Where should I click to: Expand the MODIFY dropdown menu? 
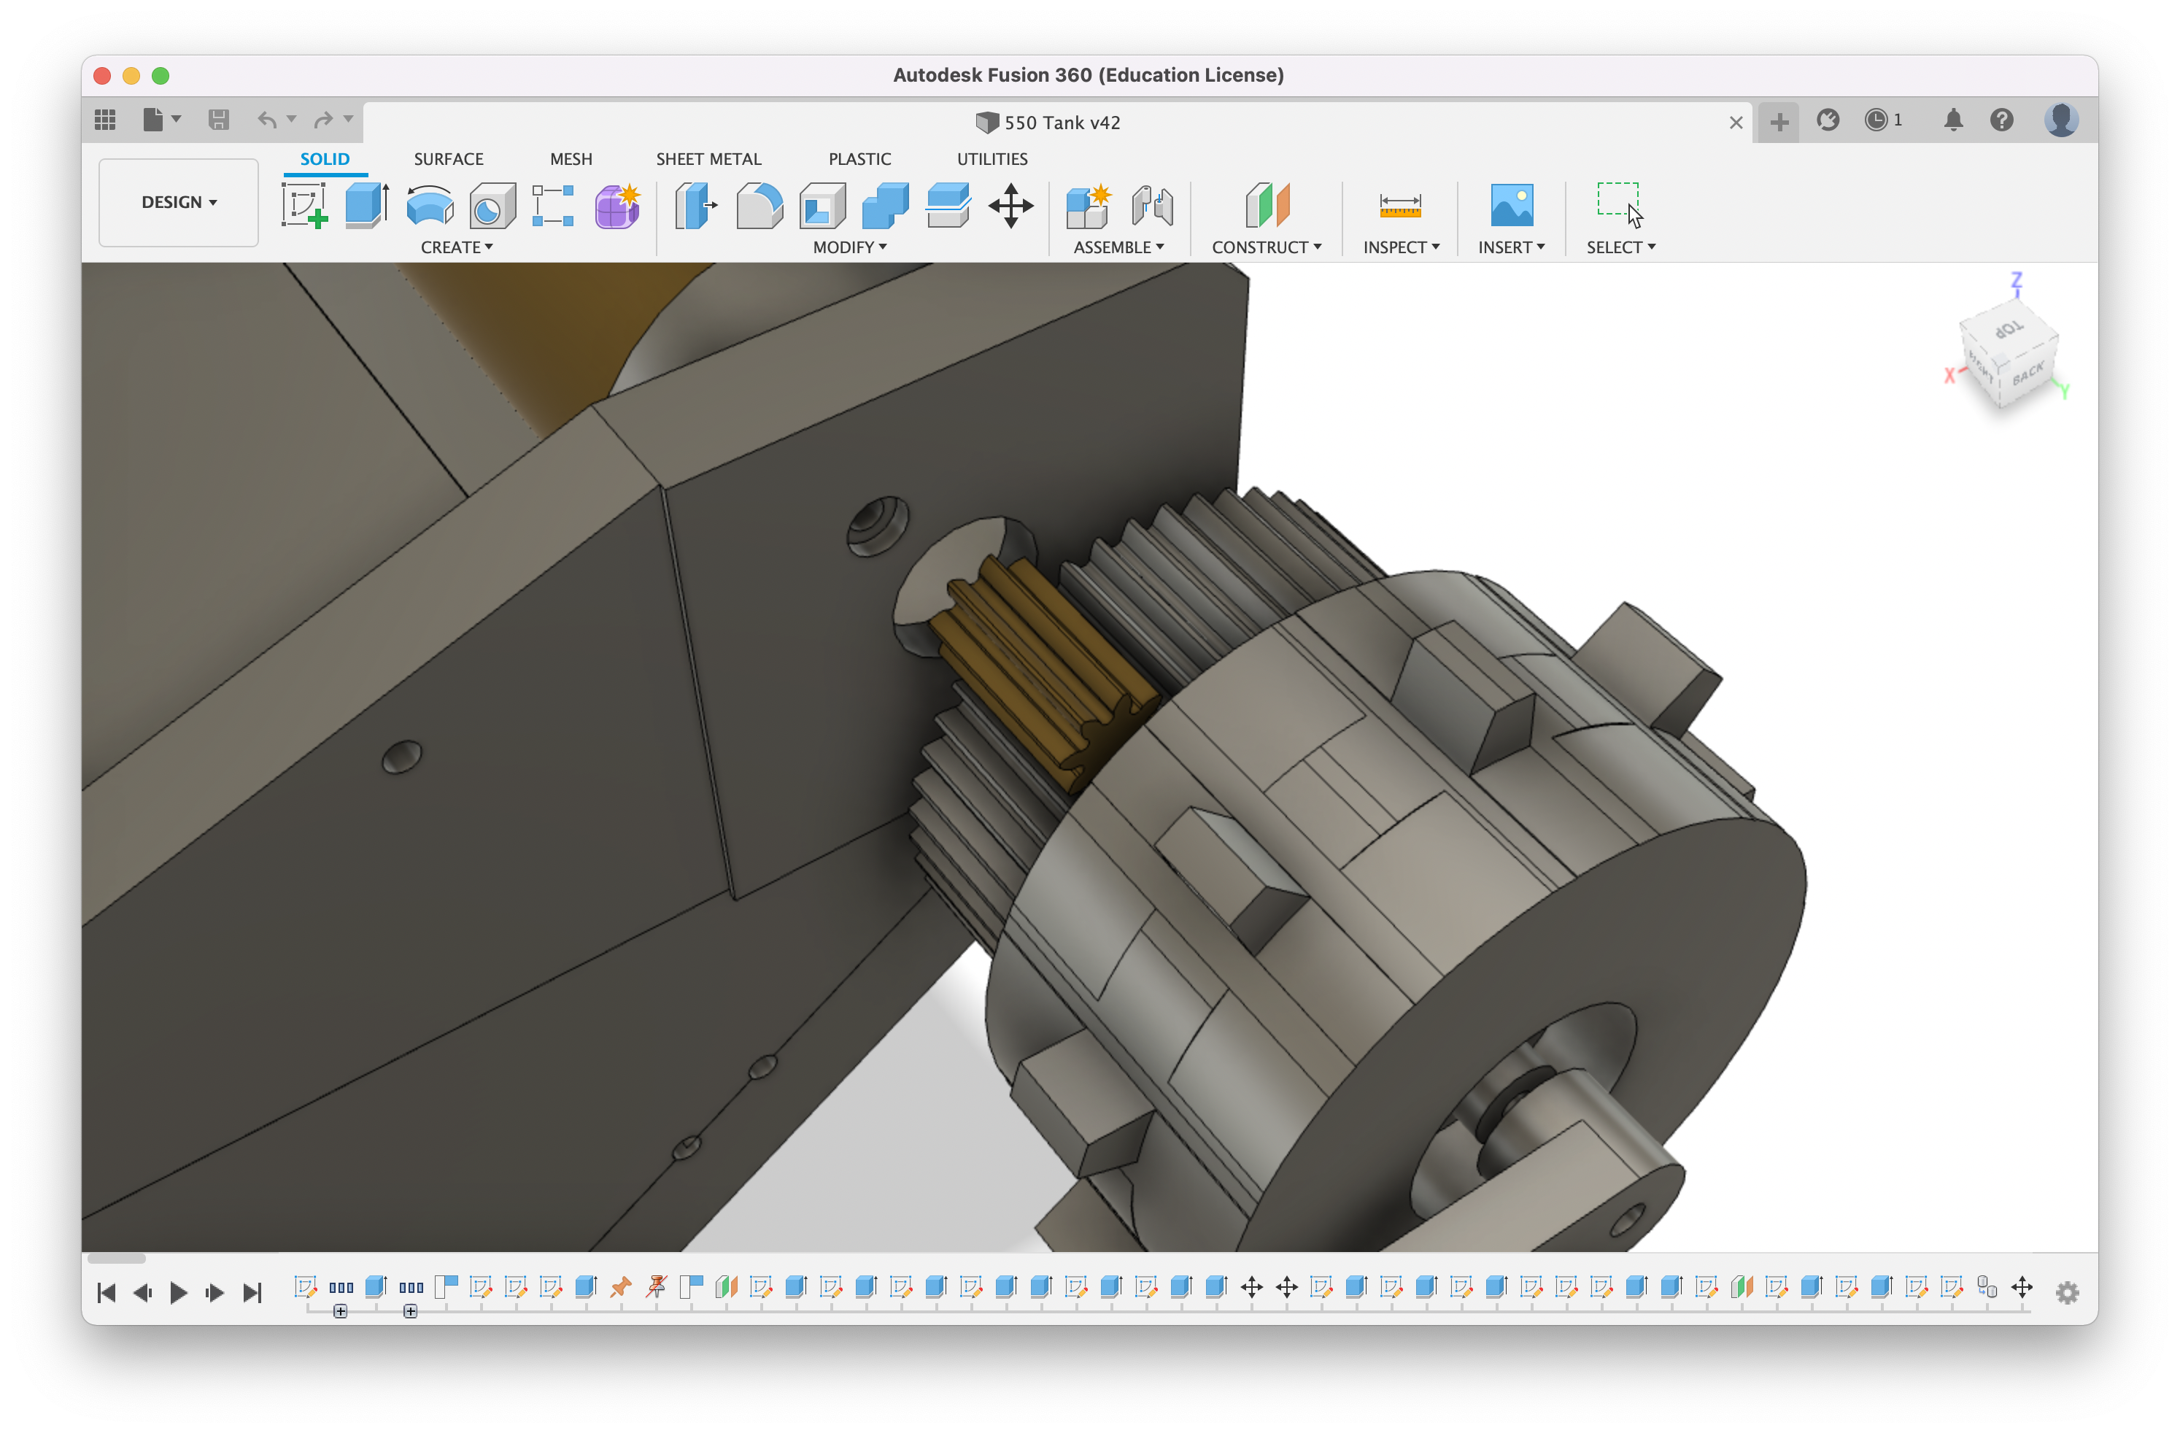click(849, 247)
